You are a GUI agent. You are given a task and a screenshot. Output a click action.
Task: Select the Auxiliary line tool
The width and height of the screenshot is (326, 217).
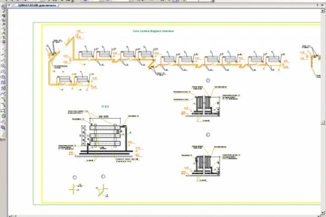pyautogui.click(x=3, y=55)
